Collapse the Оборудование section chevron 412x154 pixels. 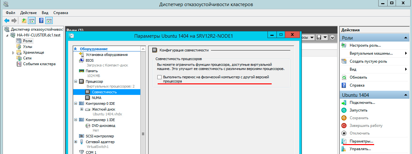(76, 49)
